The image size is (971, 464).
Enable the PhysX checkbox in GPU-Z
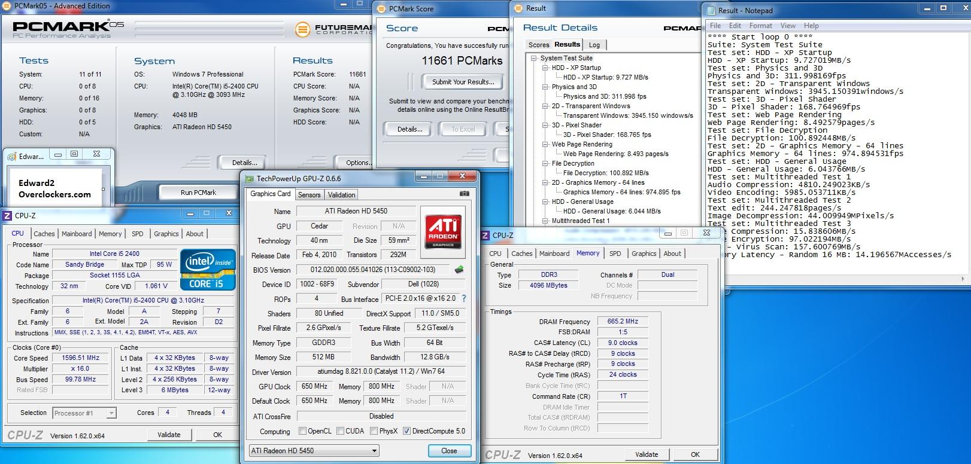pyautogui.click(x=374, y=431)
